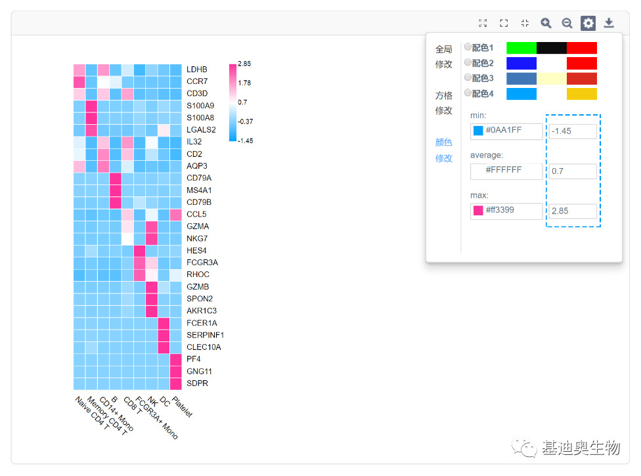The image size is (641, 476).
Task: Click the GZMB gene row label
Action: 198,287
